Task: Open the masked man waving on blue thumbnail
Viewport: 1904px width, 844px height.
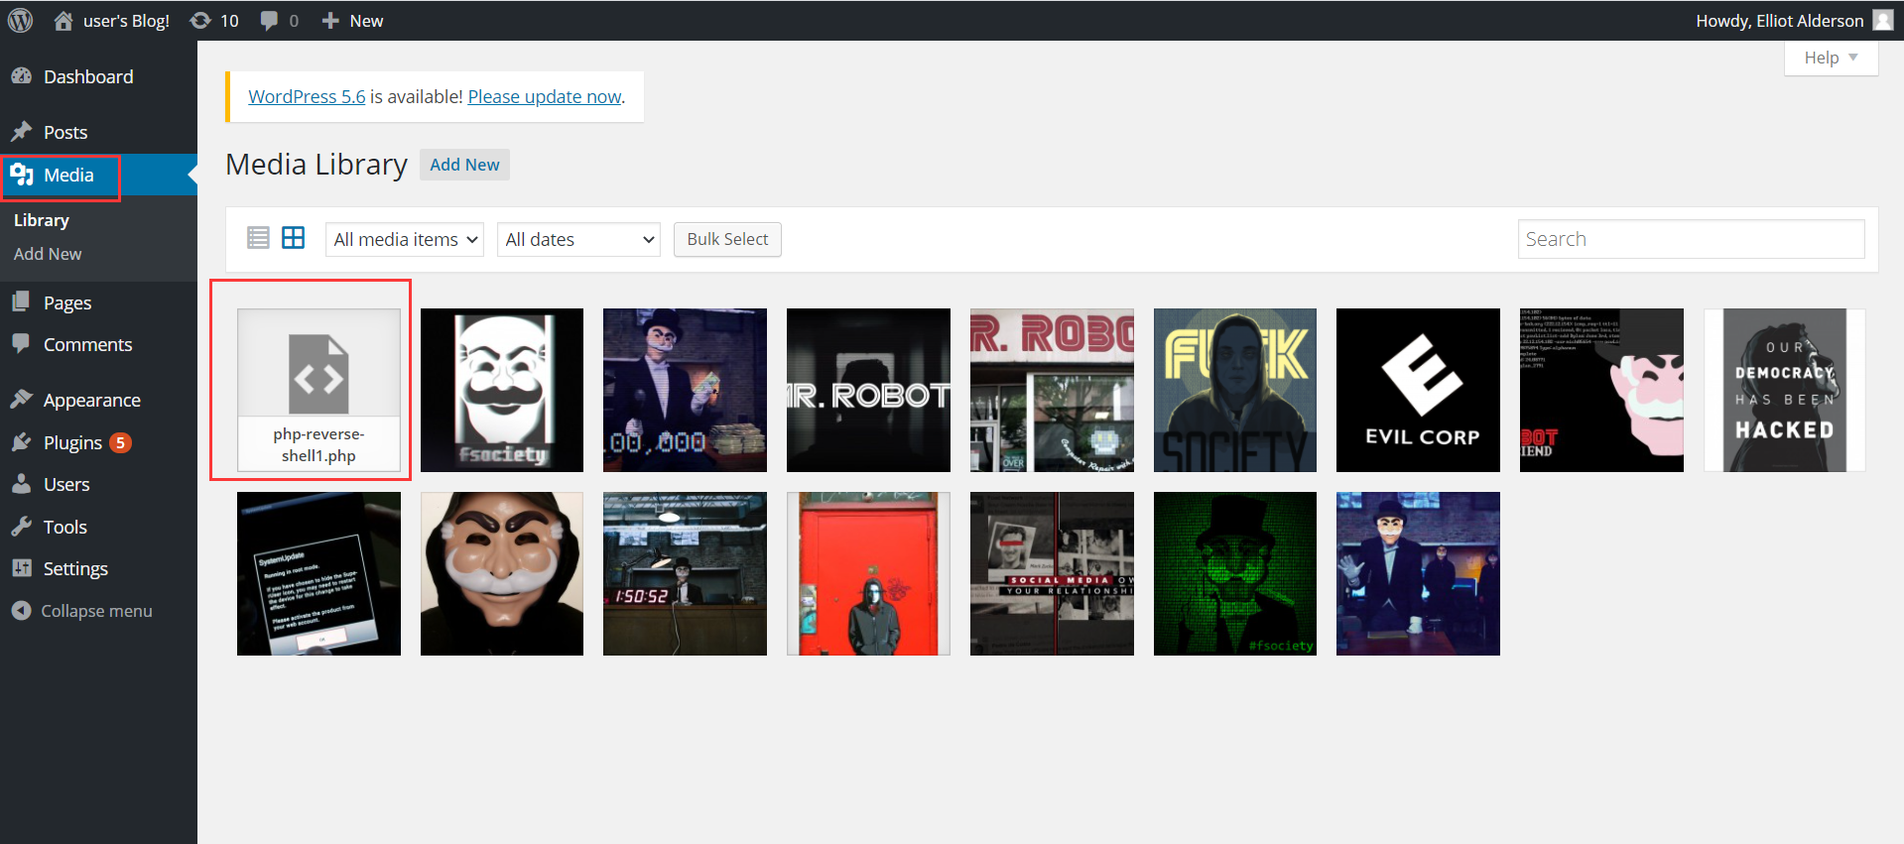Action: point(1418,573)
